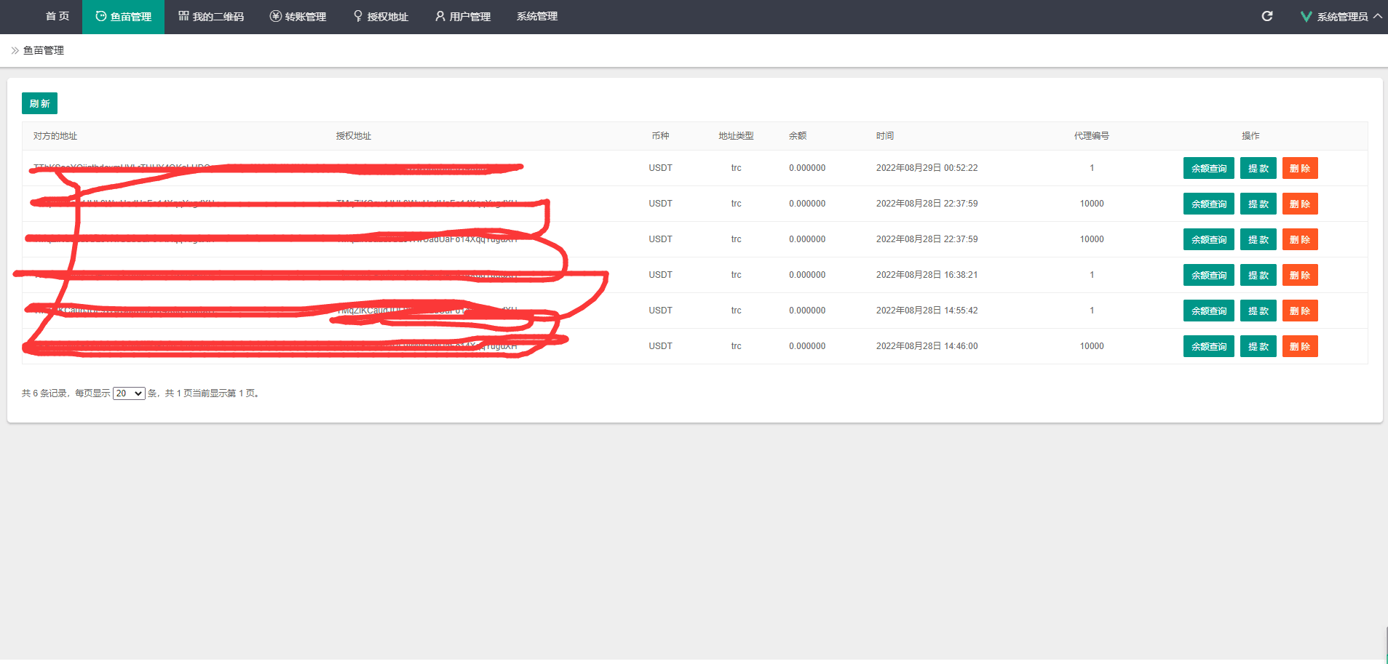
Task: Click the lightbulb icon for 授权地址
Action: point(358,16)
